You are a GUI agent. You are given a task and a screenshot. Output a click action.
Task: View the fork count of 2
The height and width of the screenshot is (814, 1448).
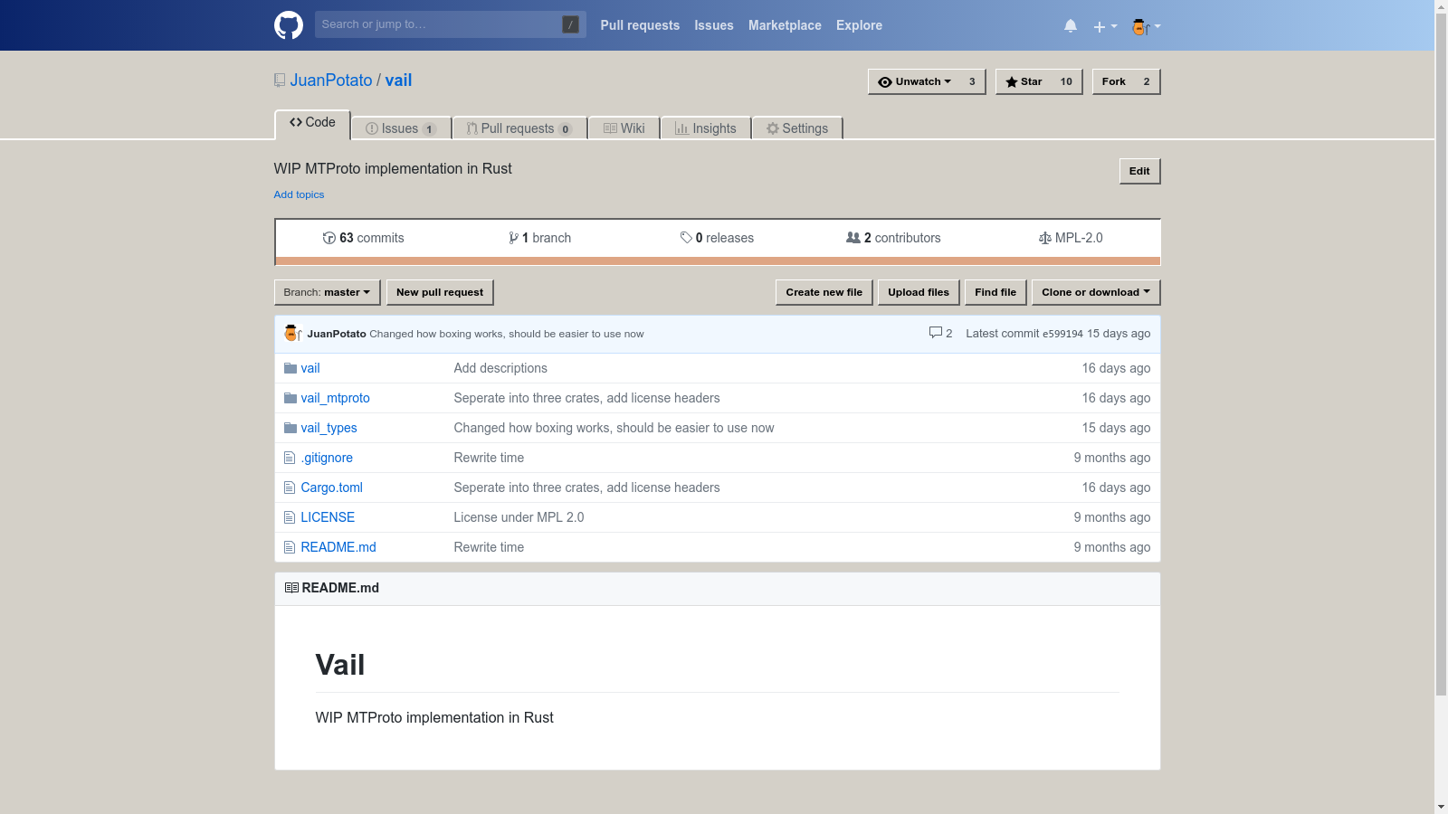[1147, 81]
